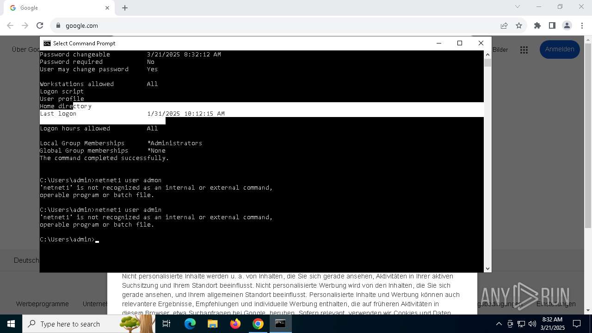Open Google apps grid icon
This screenshot has width=592, height=333.
524,50
